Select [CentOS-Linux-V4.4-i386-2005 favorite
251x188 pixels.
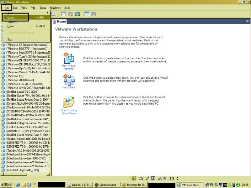point(28,127)
